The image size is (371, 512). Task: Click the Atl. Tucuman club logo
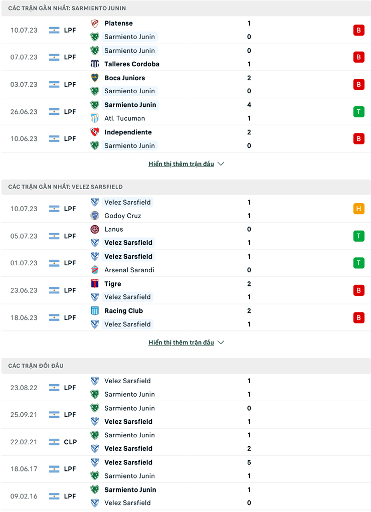coord(95,118)
